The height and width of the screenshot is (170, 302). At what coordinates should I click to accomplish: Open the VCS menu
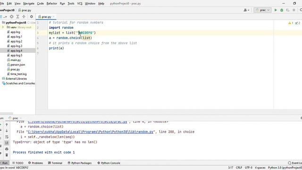point(80,3)
